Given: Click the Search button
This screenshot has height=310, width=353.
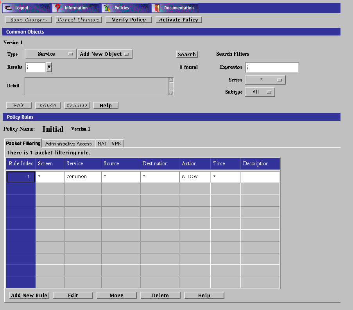Looking at the screenshot, I should (187, 54).
